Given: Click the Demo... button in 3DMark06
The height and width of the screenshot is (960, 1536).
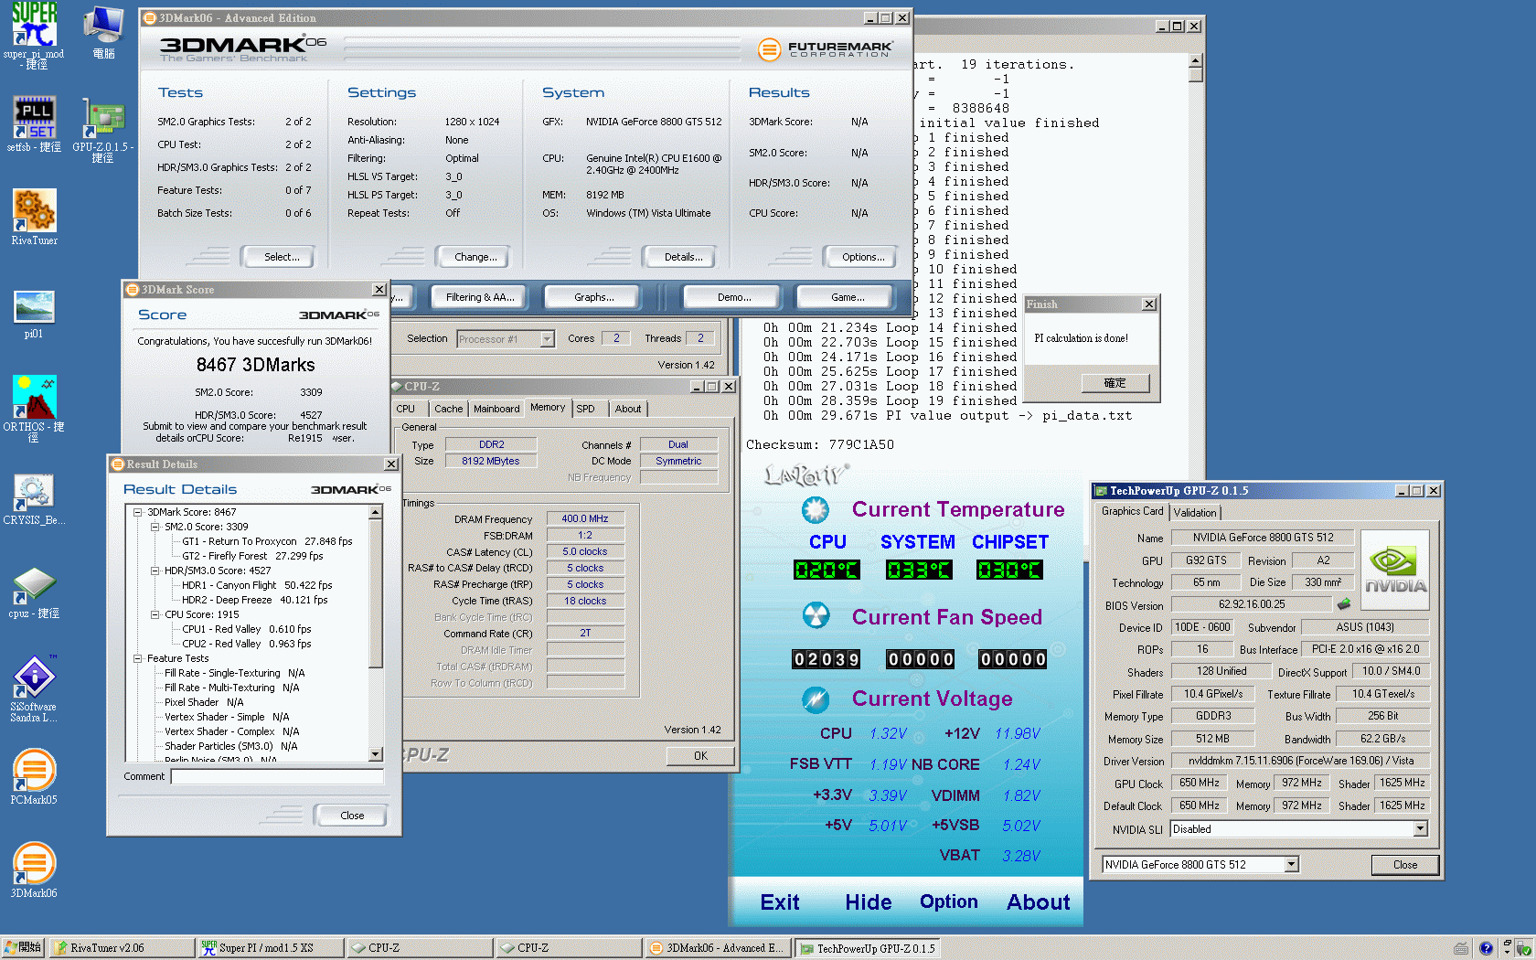Looking at the screenshot, I should 734,297.
